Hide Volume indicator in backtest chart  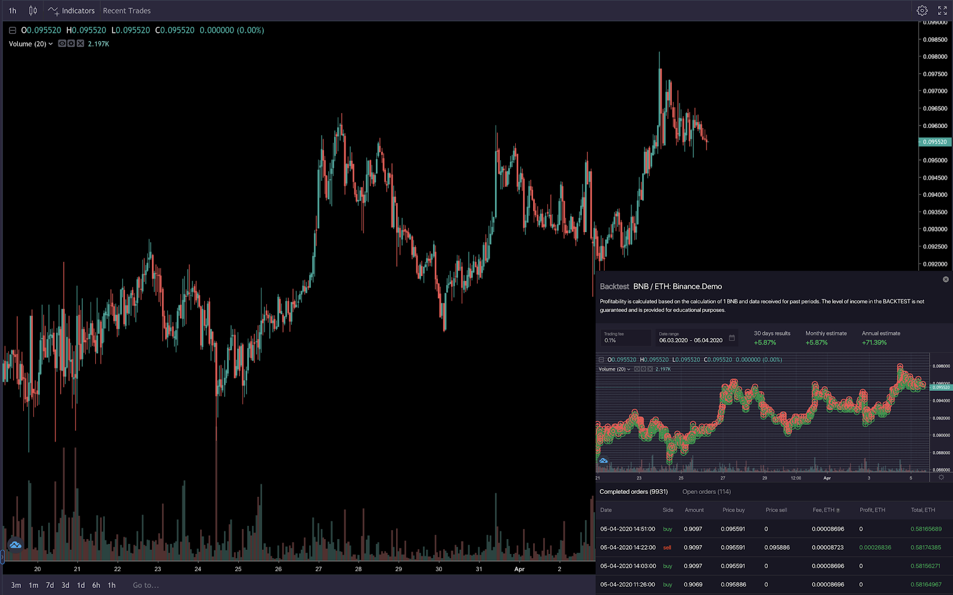tap(637, 369)
